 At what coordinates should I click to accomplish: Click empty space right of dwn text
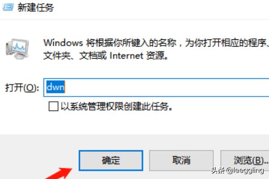coord(166,87)
